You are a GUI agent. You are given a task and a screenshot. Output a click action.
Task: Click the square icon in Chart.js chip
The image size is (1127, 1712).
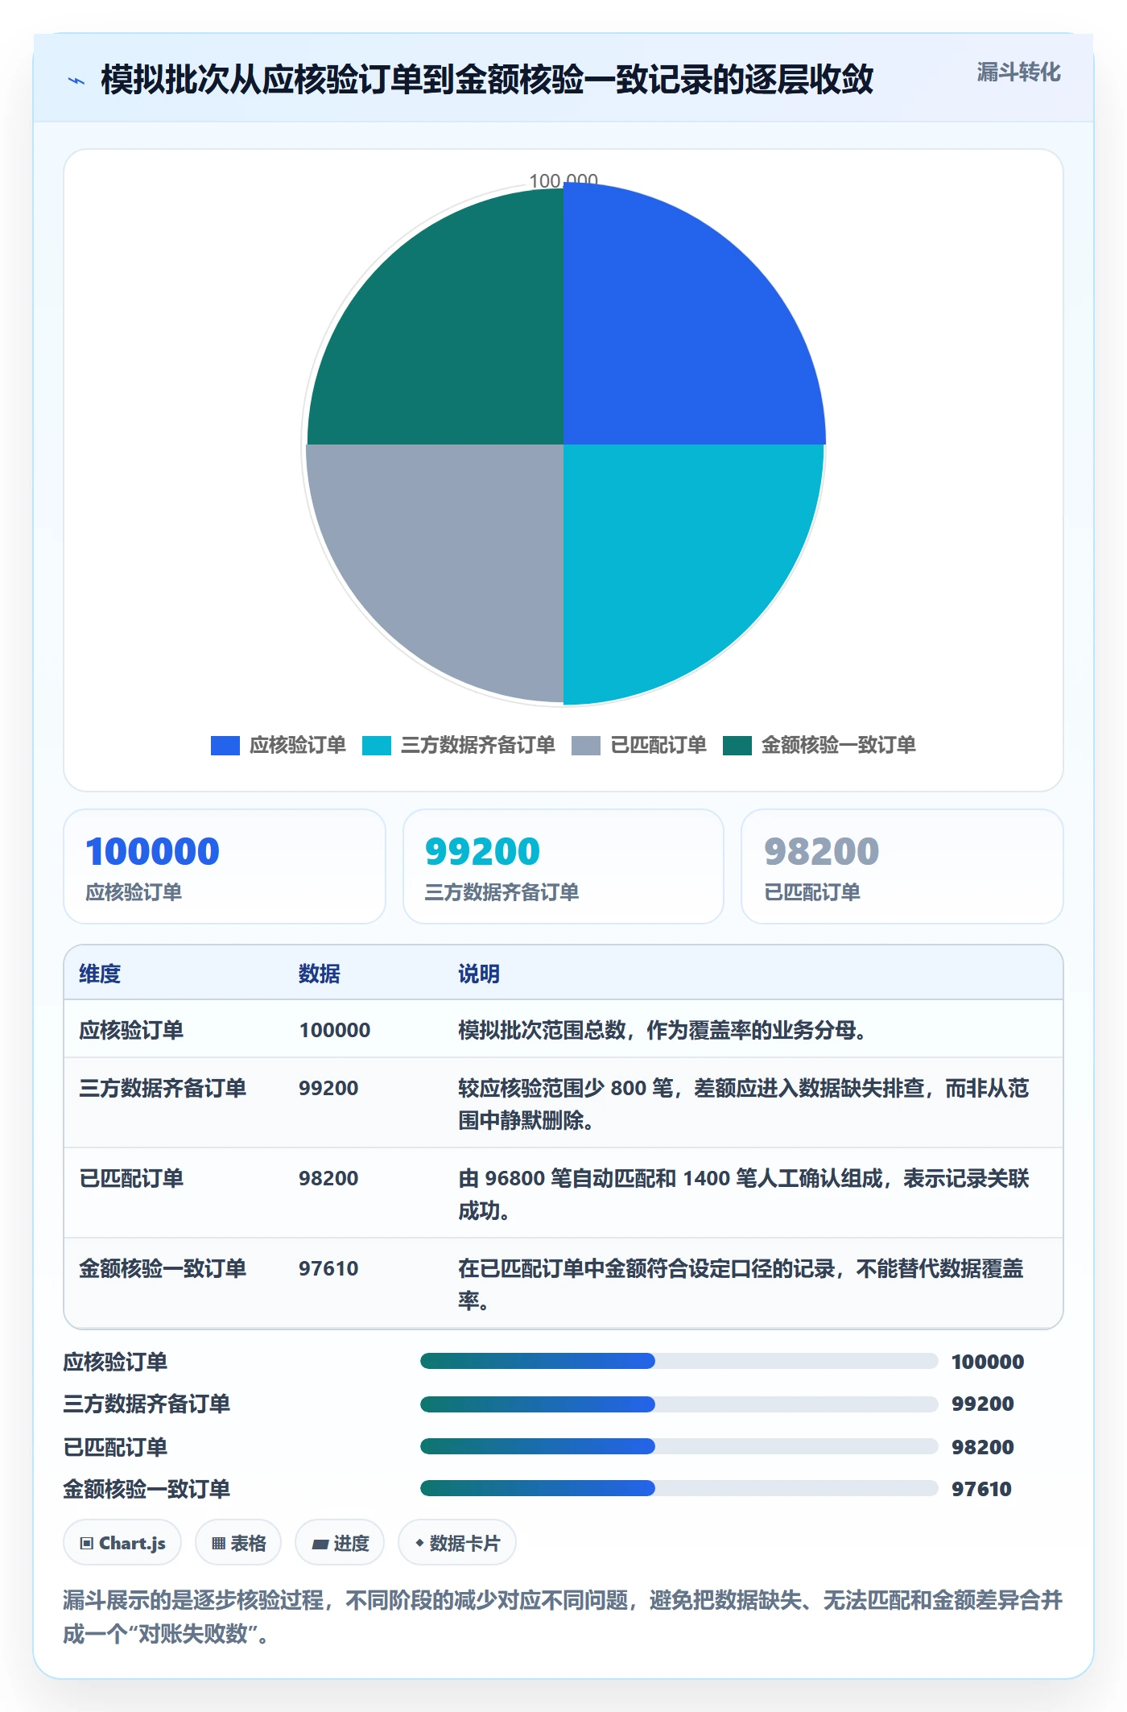point(87,1544)
